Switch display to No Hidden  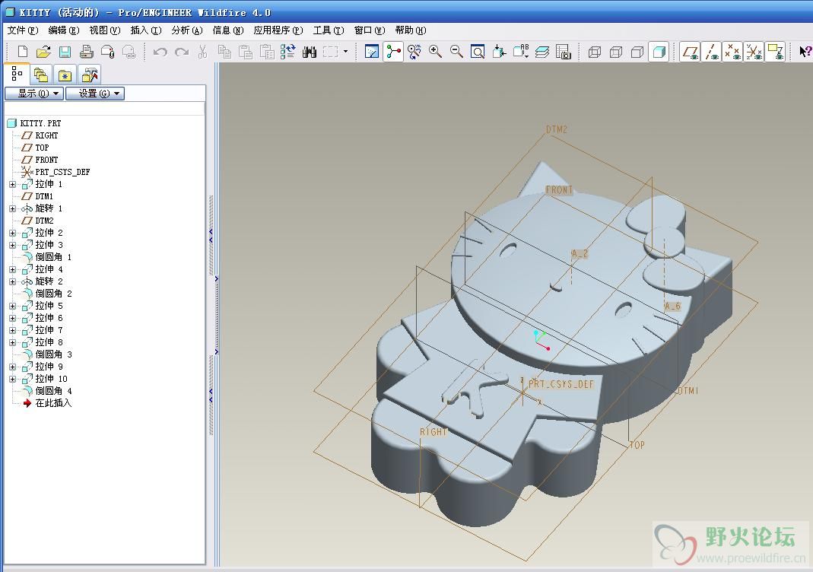(637, 51)
